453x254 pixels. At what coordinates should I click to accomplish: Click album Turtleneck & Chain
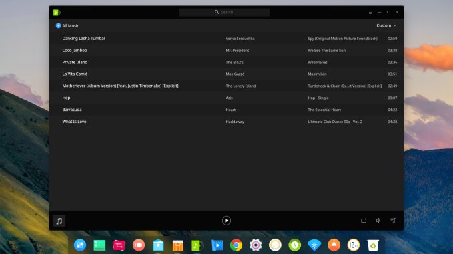(x=344, y=86)
